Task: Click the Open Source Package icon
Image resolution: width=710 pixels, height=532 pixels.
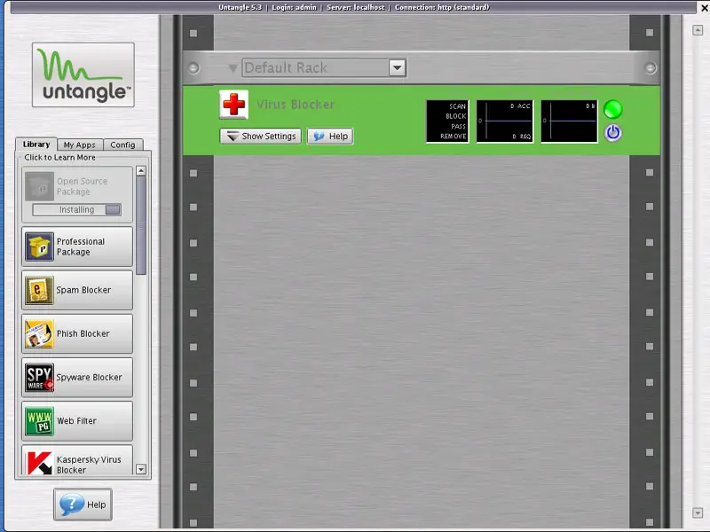Action: (x=39, y=186)
